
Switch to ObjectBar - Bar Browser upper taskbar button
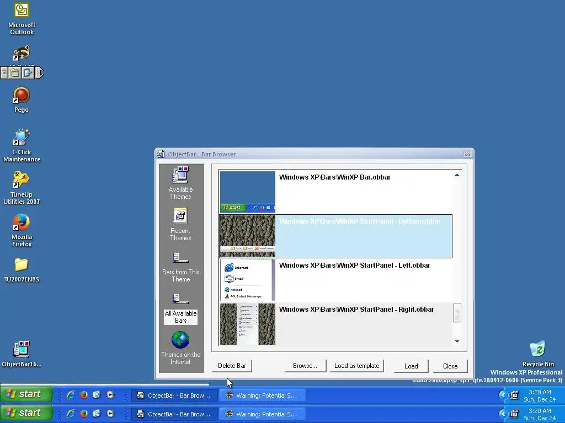point(174,395)
